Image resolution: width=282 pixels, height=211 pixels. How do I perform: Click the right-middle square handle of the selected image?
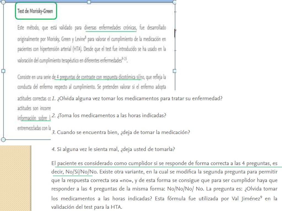(174, 71)
